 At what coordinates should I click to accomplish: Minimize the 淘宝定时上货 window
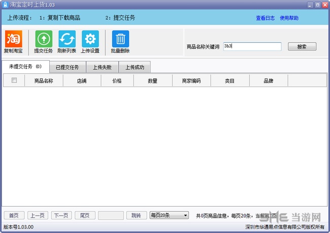click(x=310, y=5)
